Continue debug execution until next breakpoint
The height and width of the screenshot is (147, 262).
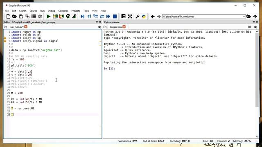(108, 16)
